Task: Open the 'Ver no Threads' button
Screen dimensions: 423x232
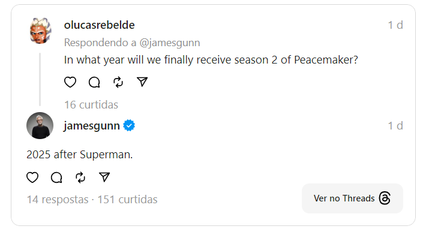Action: click(352, 198)
